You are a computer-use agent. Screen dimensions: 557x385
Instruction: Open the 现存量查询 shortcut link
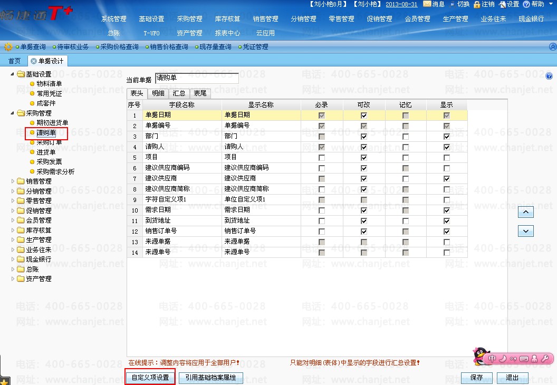(215, 47)
